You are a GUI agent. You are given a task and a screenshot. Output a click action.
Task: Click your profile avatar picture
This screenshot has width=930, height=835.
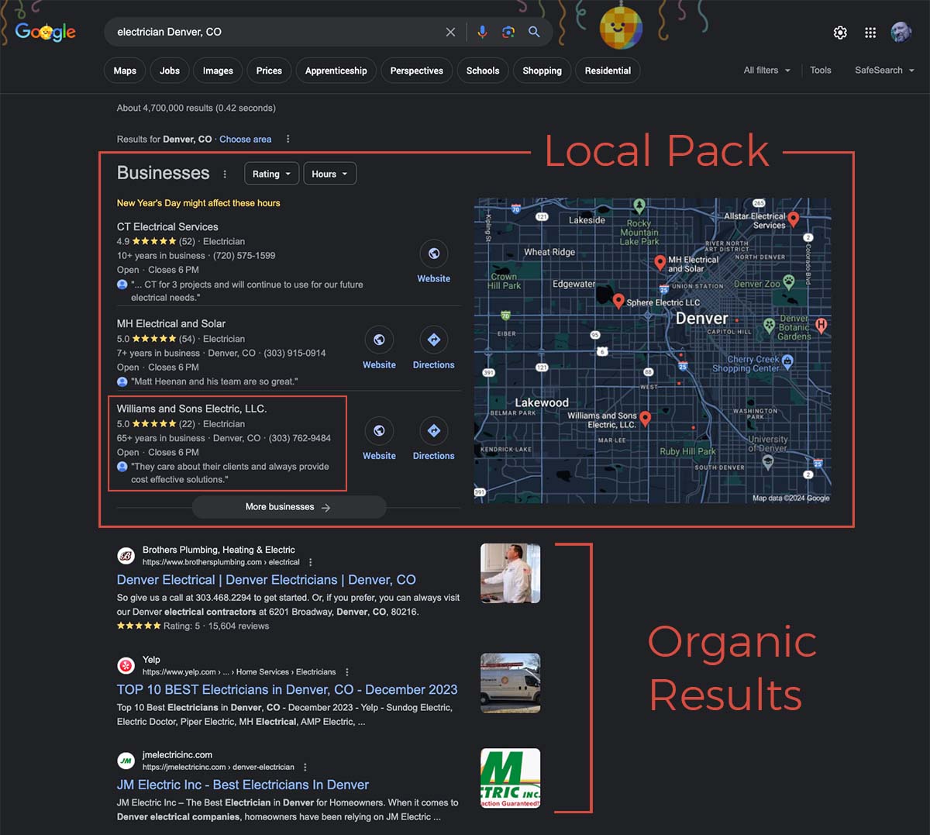(x=901, y=33)
